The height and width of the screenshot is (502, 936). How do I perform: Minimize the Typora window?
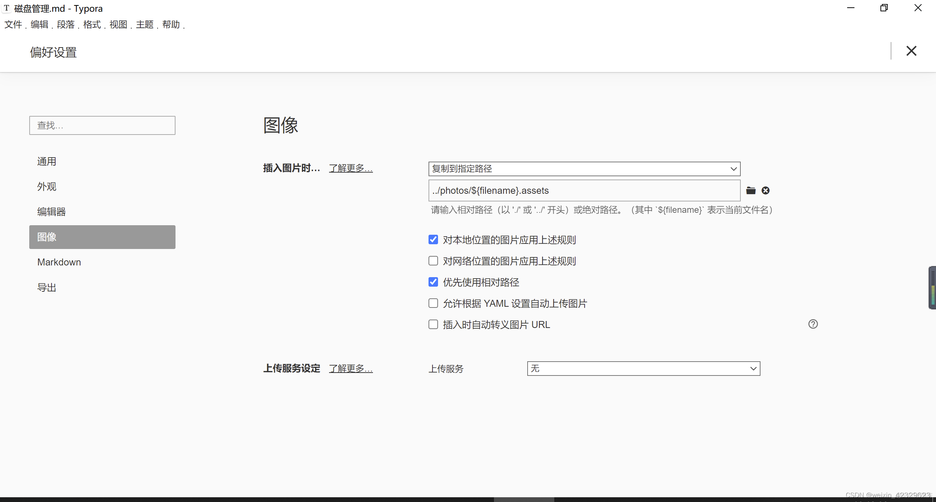coord(851,8)
